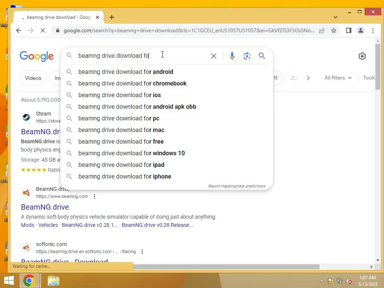Click the horizontal scrollbar thumb
384x288 pixels.
[226, 267]
